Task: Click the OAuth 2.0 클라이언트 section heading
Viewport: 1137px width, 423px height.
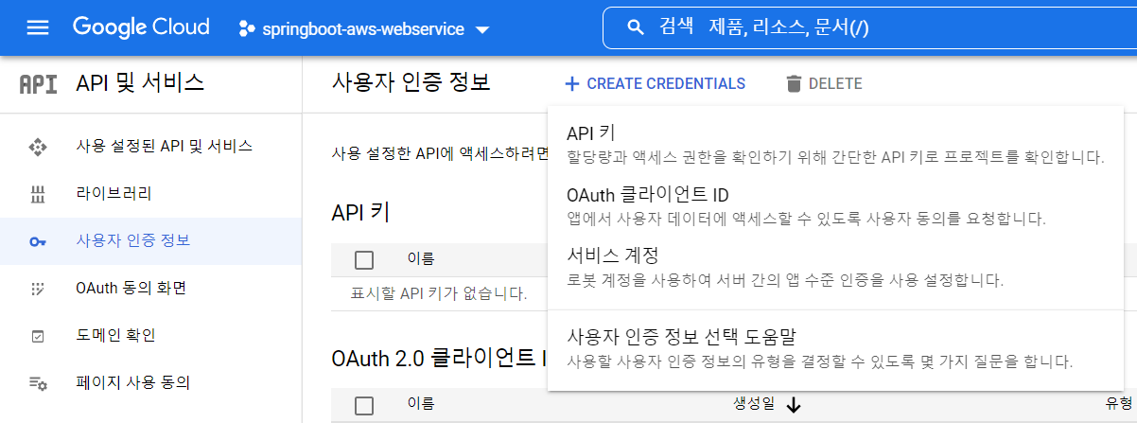Action: click(x=439, y=359)
